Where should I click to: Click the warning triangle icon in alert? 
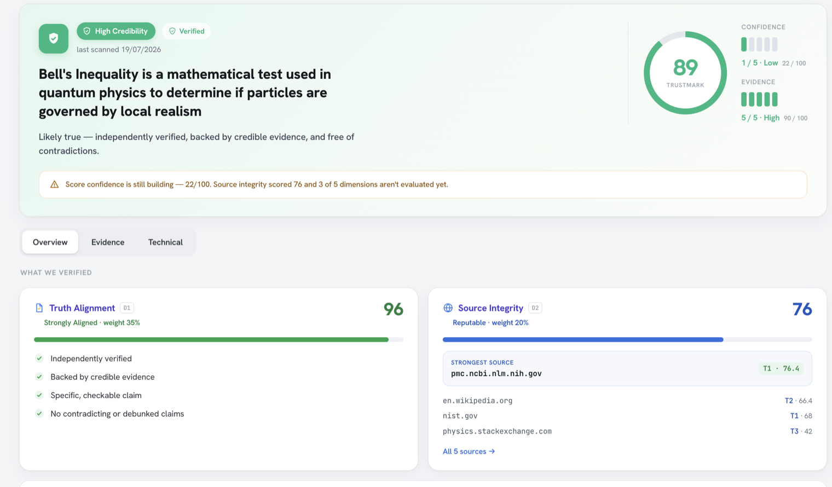coord(54,184)
